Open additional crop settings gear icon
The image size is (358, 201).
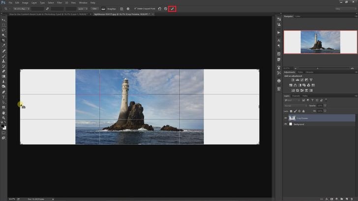pos(128,8)
